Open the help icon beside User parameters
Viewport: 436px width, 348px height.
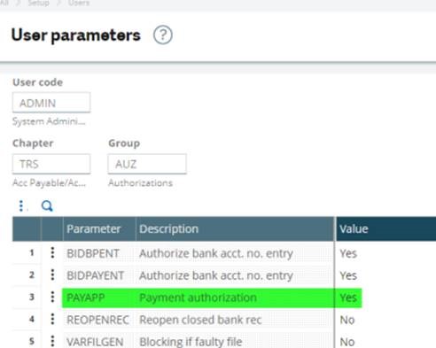(163, 35)
